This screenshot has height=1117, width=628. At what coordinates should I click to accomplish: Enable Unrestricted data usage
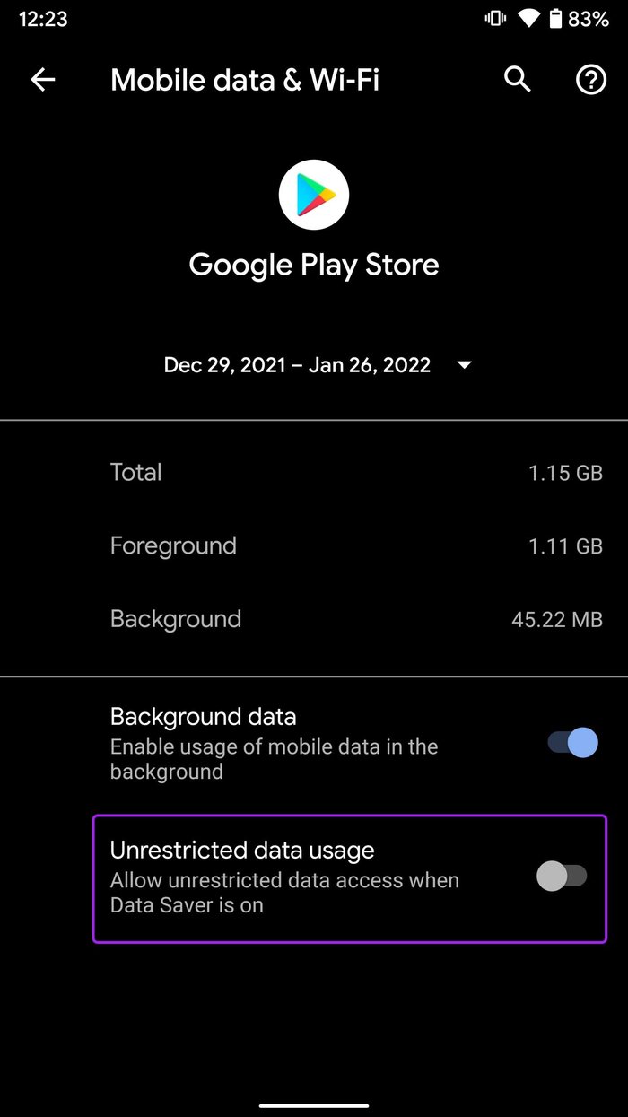click(x=564, y=876)
